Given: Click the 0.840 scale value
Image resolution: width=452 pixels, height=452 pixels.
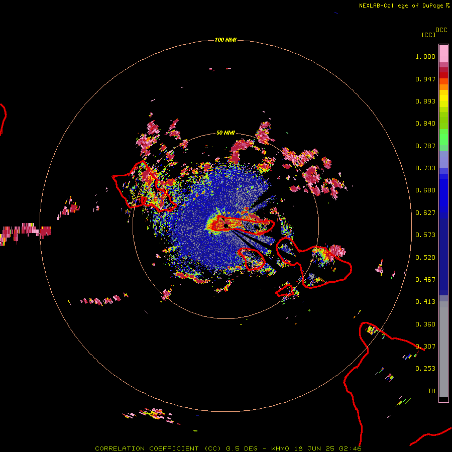Looking at the screenshot, I should point(425,124).
